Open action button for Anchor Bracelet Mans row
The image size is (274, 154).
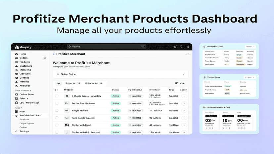[184, 103]
